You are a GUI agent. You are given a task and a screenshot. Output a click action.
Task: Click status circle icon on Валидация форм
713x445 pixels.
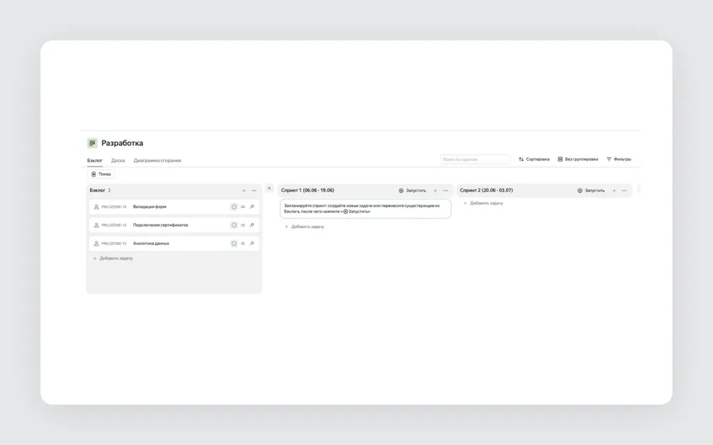234,207
